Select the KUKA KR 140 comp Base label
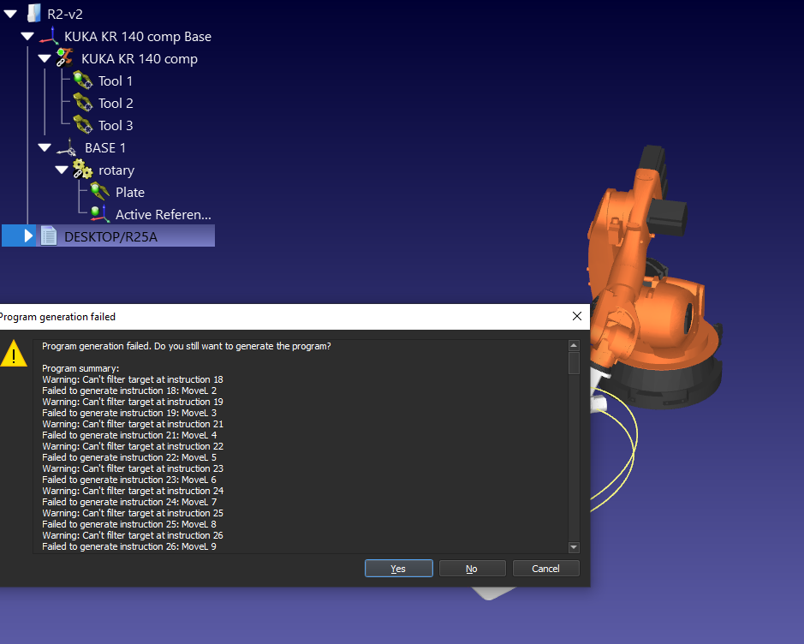 click(137, 37)
